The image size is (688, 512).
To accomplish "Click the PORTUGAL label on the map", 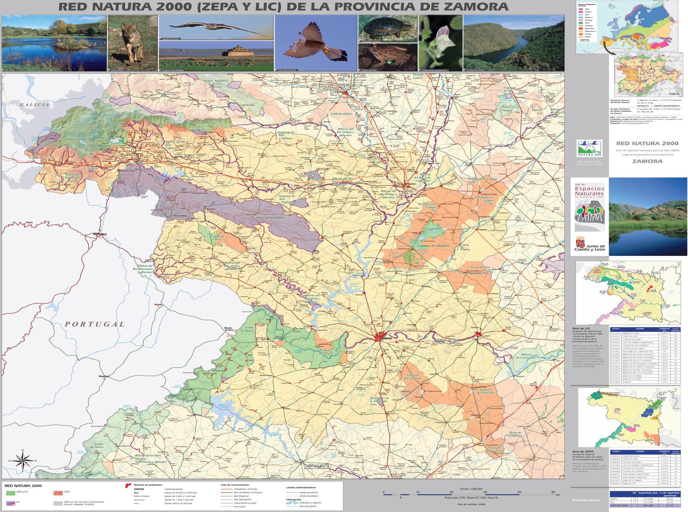I will 95,324.
